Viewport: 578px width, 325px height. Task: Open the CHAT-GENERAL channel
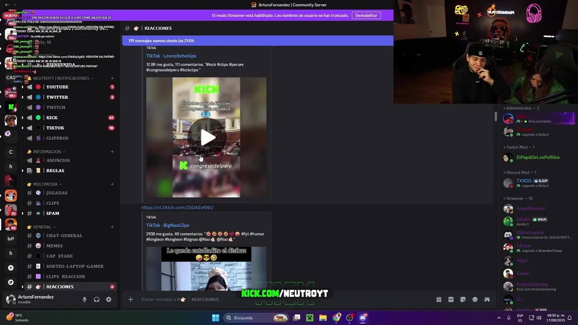pyautogui.click(x=64, y=236)
